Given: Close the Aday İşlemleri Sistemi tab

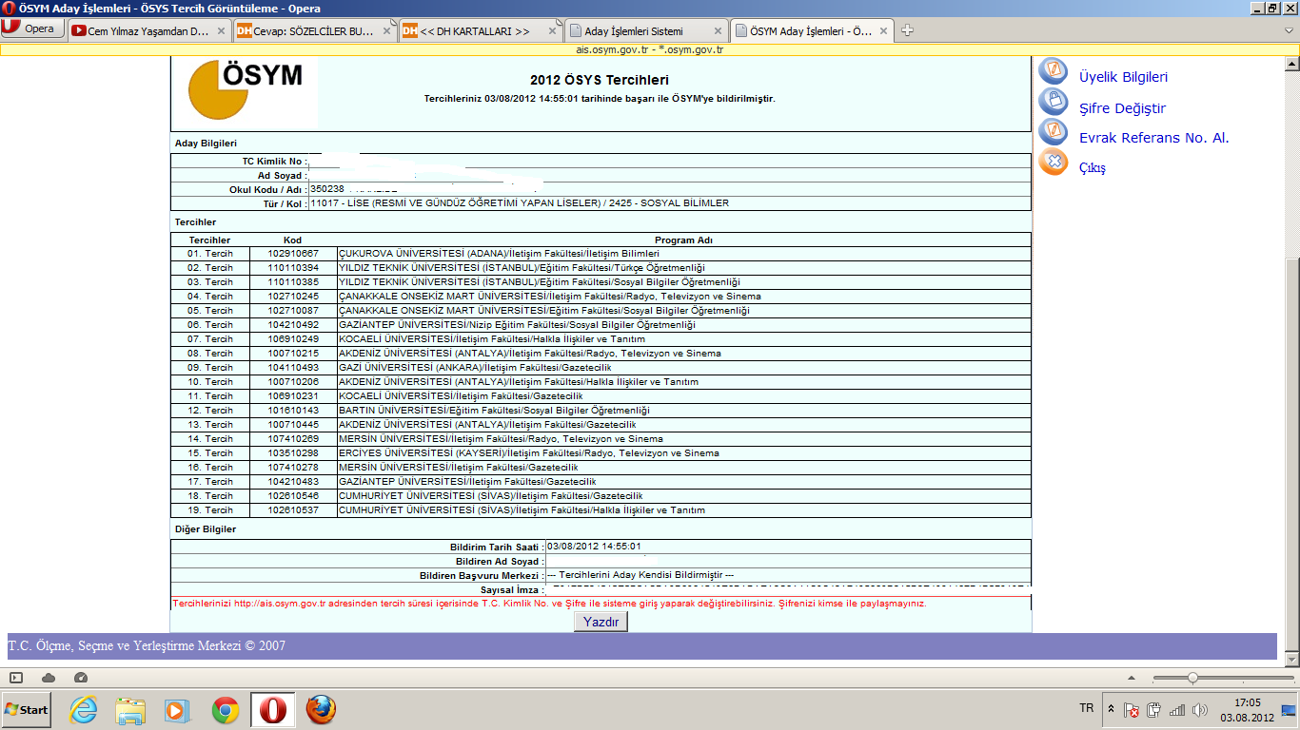Looking at the screenshot, I should coord(718,30).
